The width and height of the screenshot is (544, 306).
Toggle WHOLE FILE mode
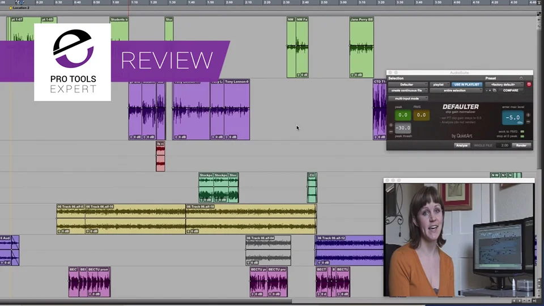pos(483,146)
